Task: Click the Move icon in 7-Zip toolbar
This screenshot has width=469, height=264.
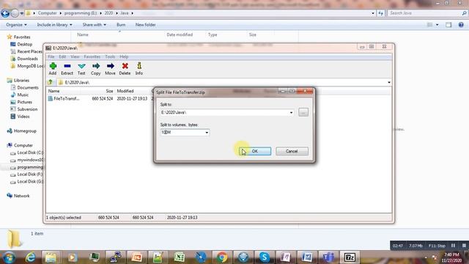Action: click(110, 69)
